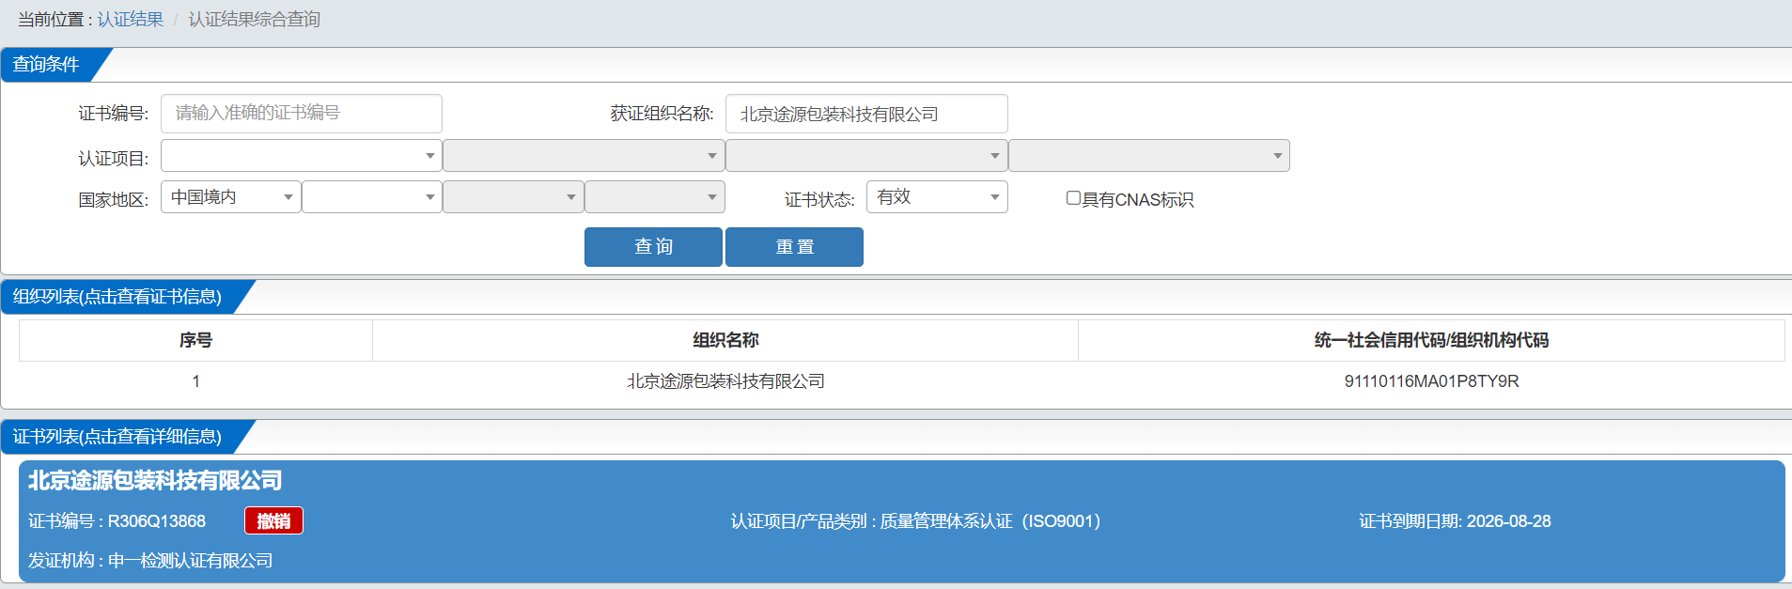Click the expiry date 2026-08-28
1792x589 pixels.
(x=1509, y=521)
